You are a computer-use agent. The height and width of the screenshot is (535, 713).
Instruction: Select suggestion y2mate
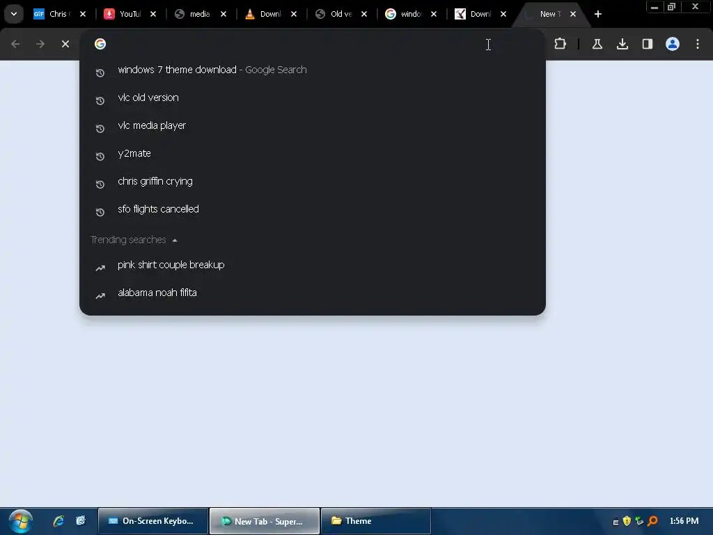pos(313,154)
